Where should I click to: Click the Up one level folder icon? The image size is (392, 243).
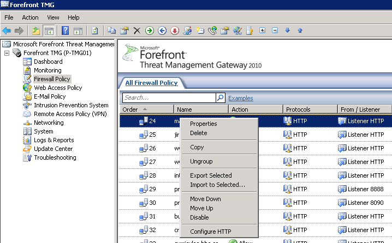coord(36,31)
